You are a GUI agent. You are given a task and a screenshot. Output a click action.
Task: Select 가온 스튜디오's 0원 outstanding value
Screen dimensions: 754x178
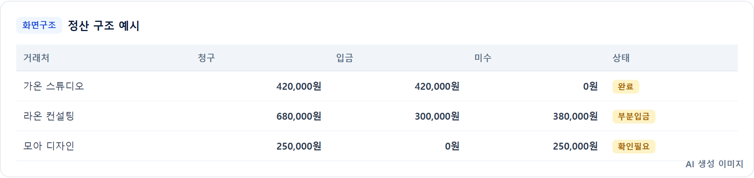tap(590, 86)
